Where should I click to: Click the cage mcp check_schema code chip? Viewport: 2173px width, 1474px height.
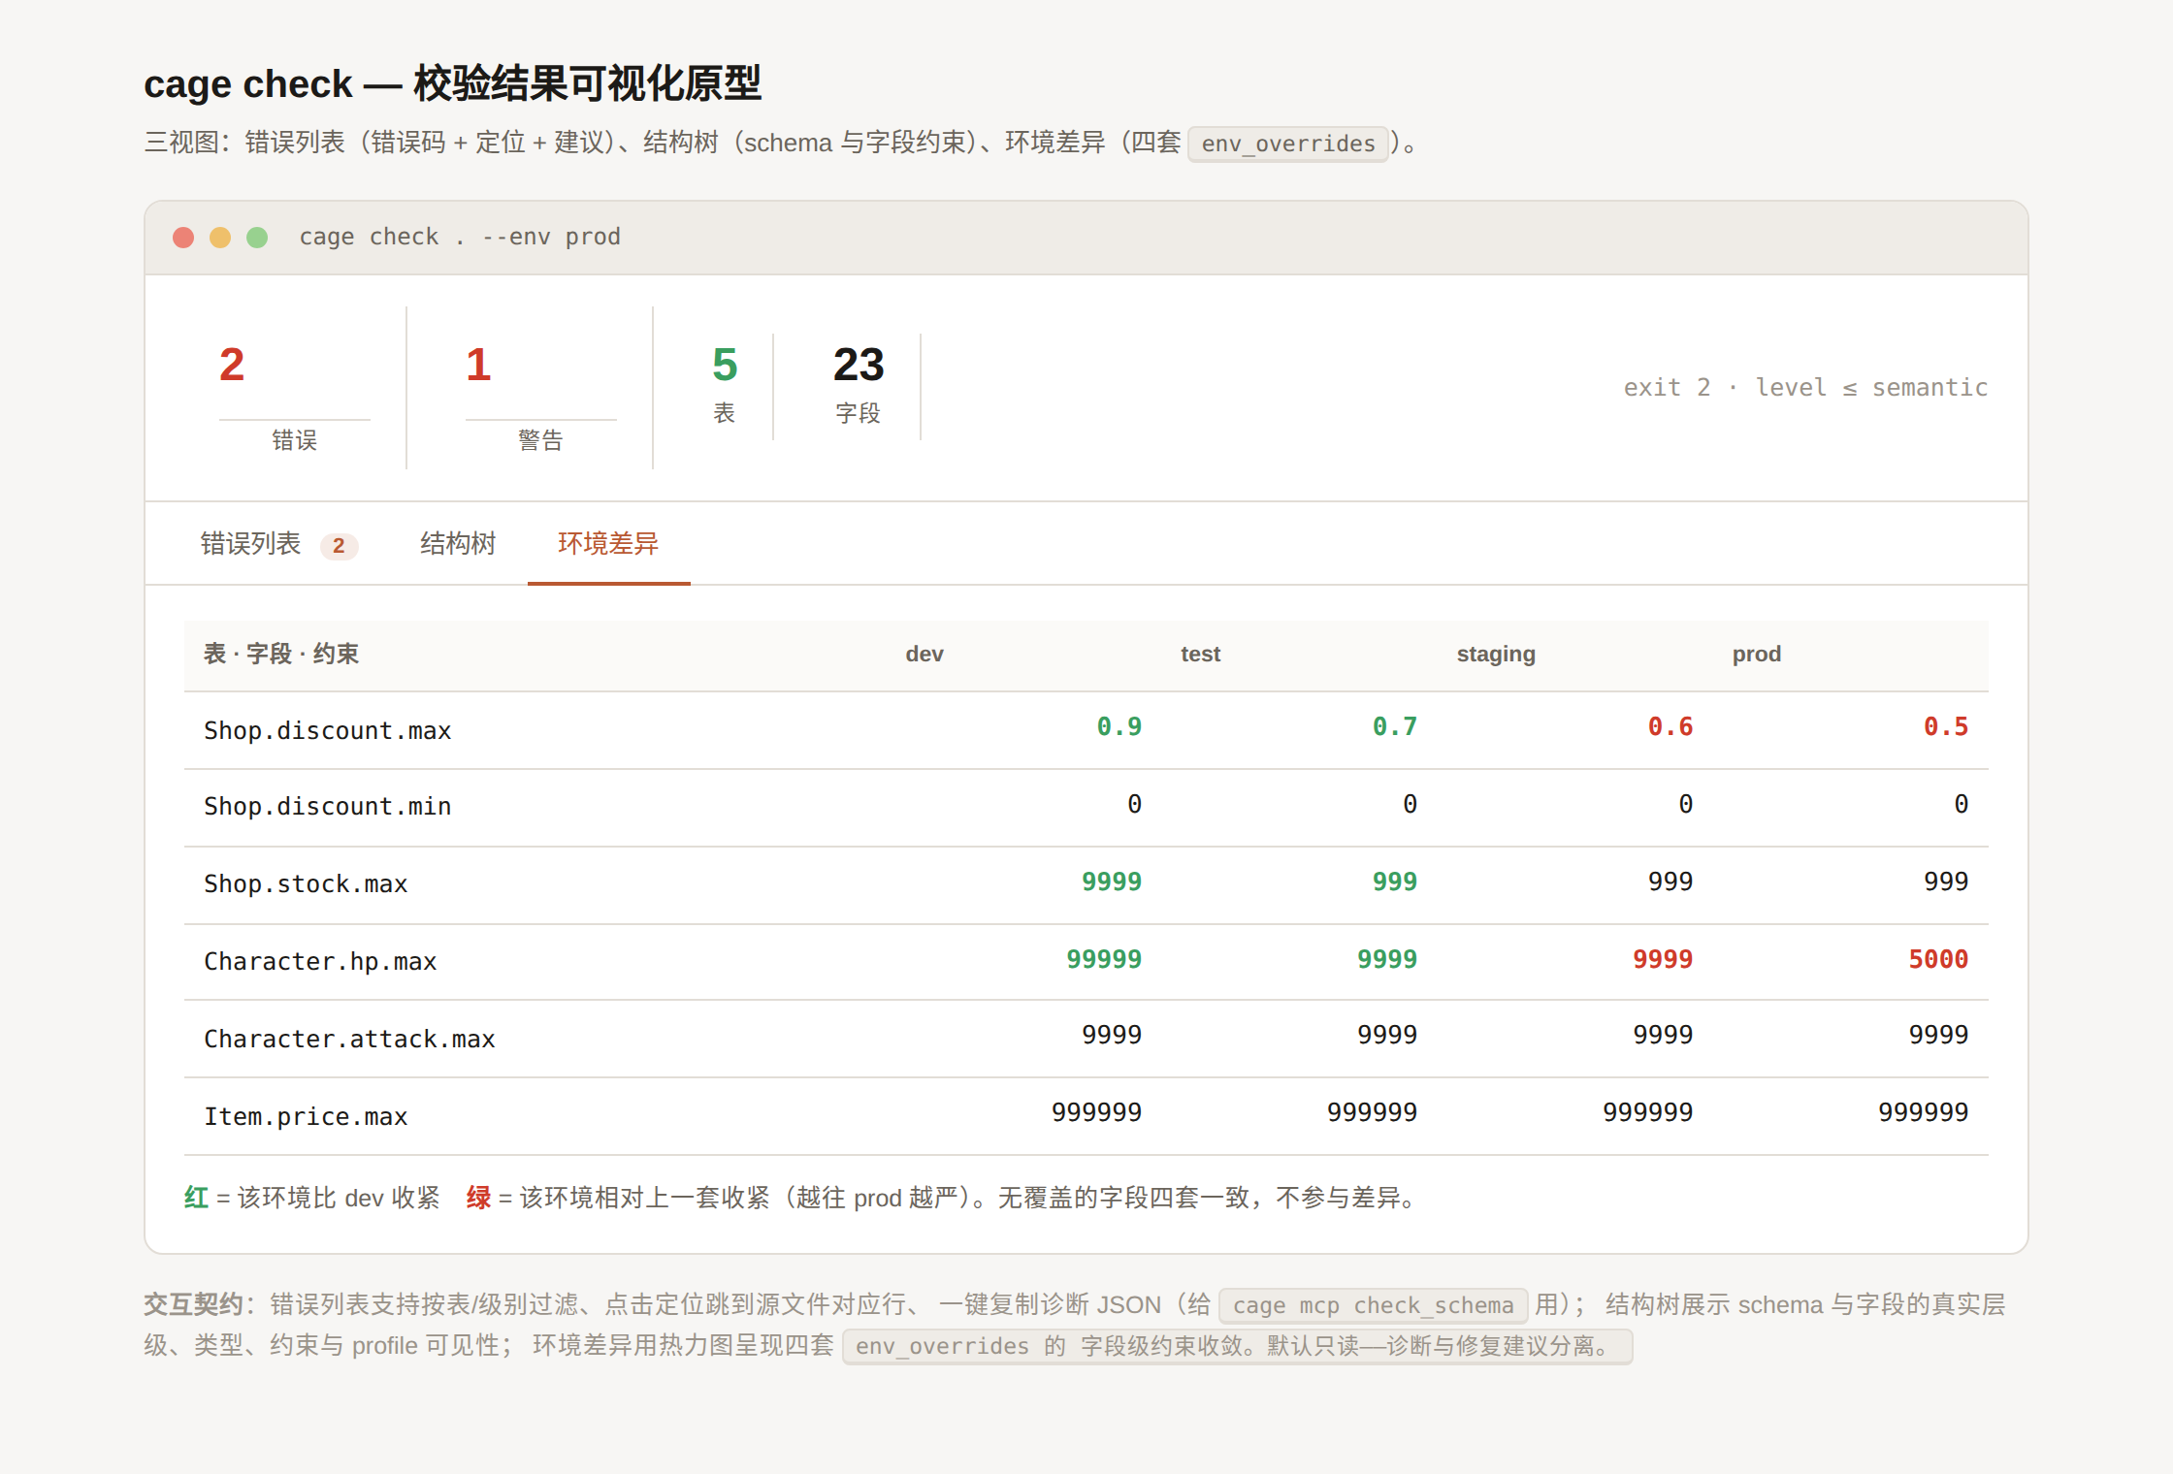click(x=1373, y=1305)
